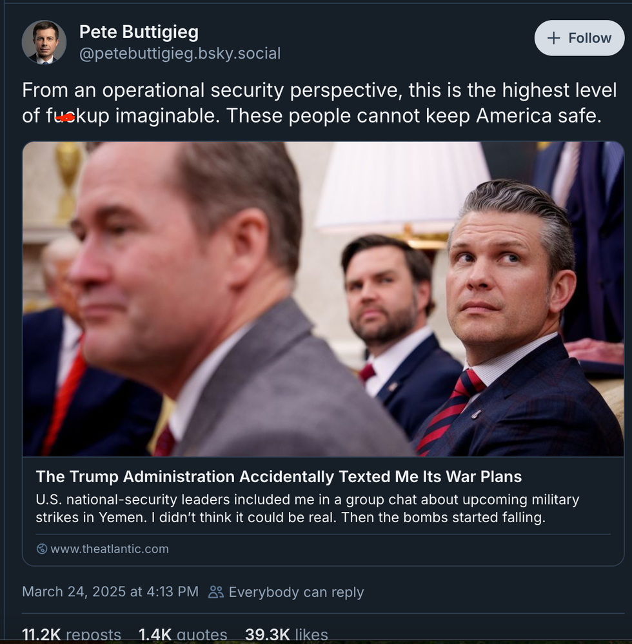This screenshot has width=632, height=644.
Task: Click the people icon next to reply settings
Action: 216,591
